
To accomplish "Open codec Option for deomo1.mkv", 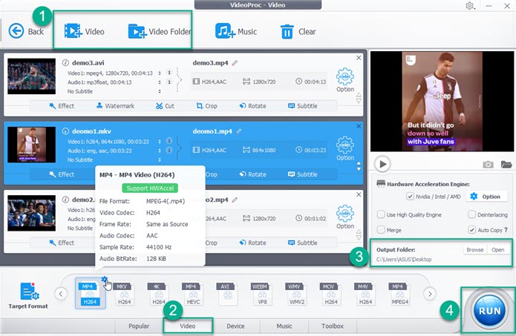I will coord(345,148).
